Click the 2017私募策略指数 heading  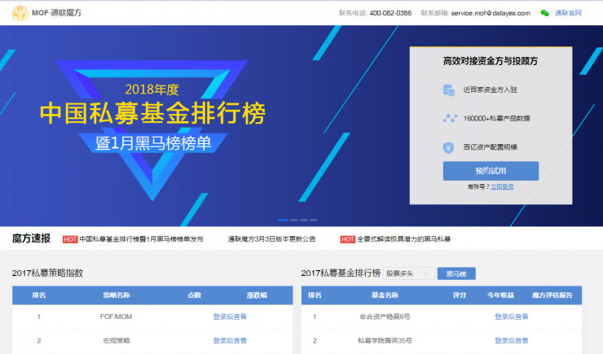pos(48,273)
